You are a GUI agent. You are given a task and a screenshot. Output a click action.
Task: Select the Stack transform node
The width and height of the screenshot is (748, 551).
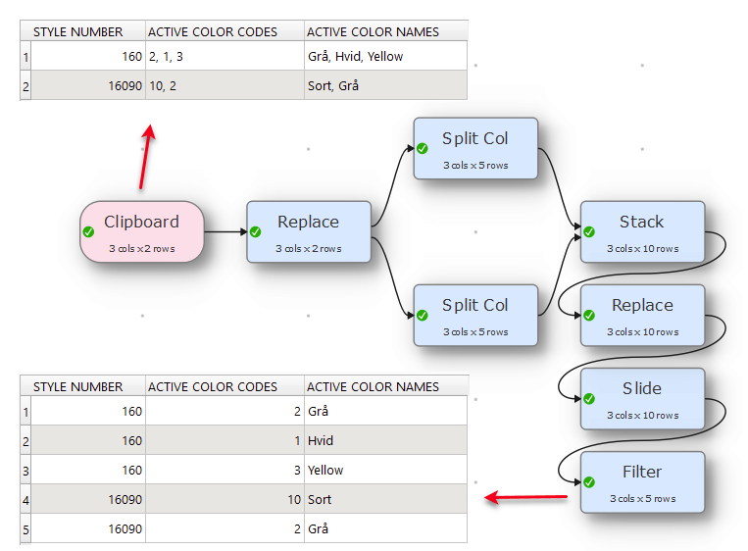click(x=642, y=231)
